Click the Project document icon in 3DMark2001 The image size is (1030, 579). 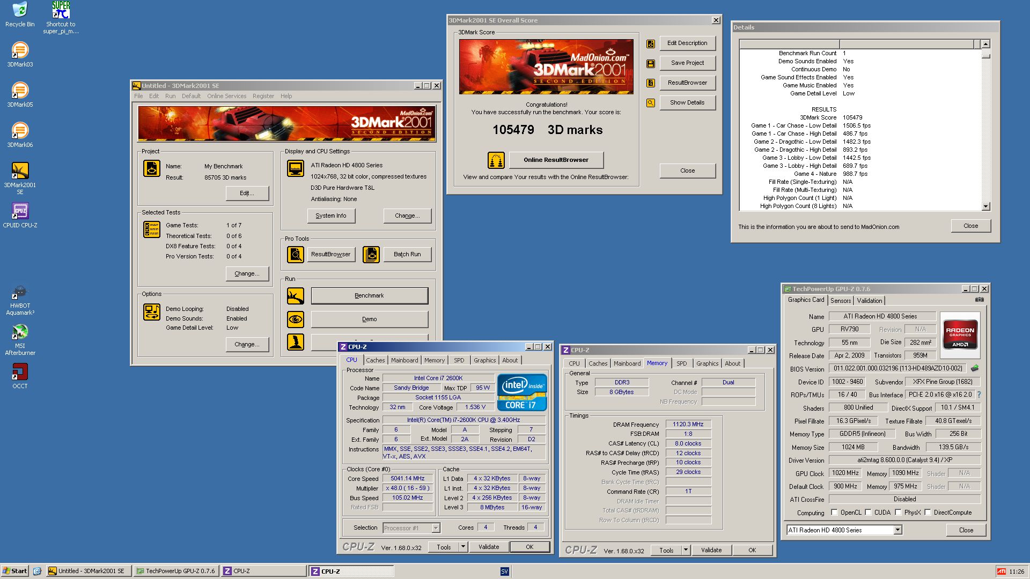click(152, 169)
